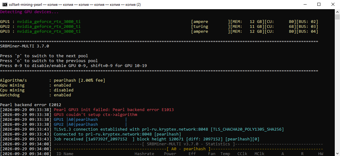
Task: Click "Press 'o' to switch to the previous pool"
Action: pos(49,61)
